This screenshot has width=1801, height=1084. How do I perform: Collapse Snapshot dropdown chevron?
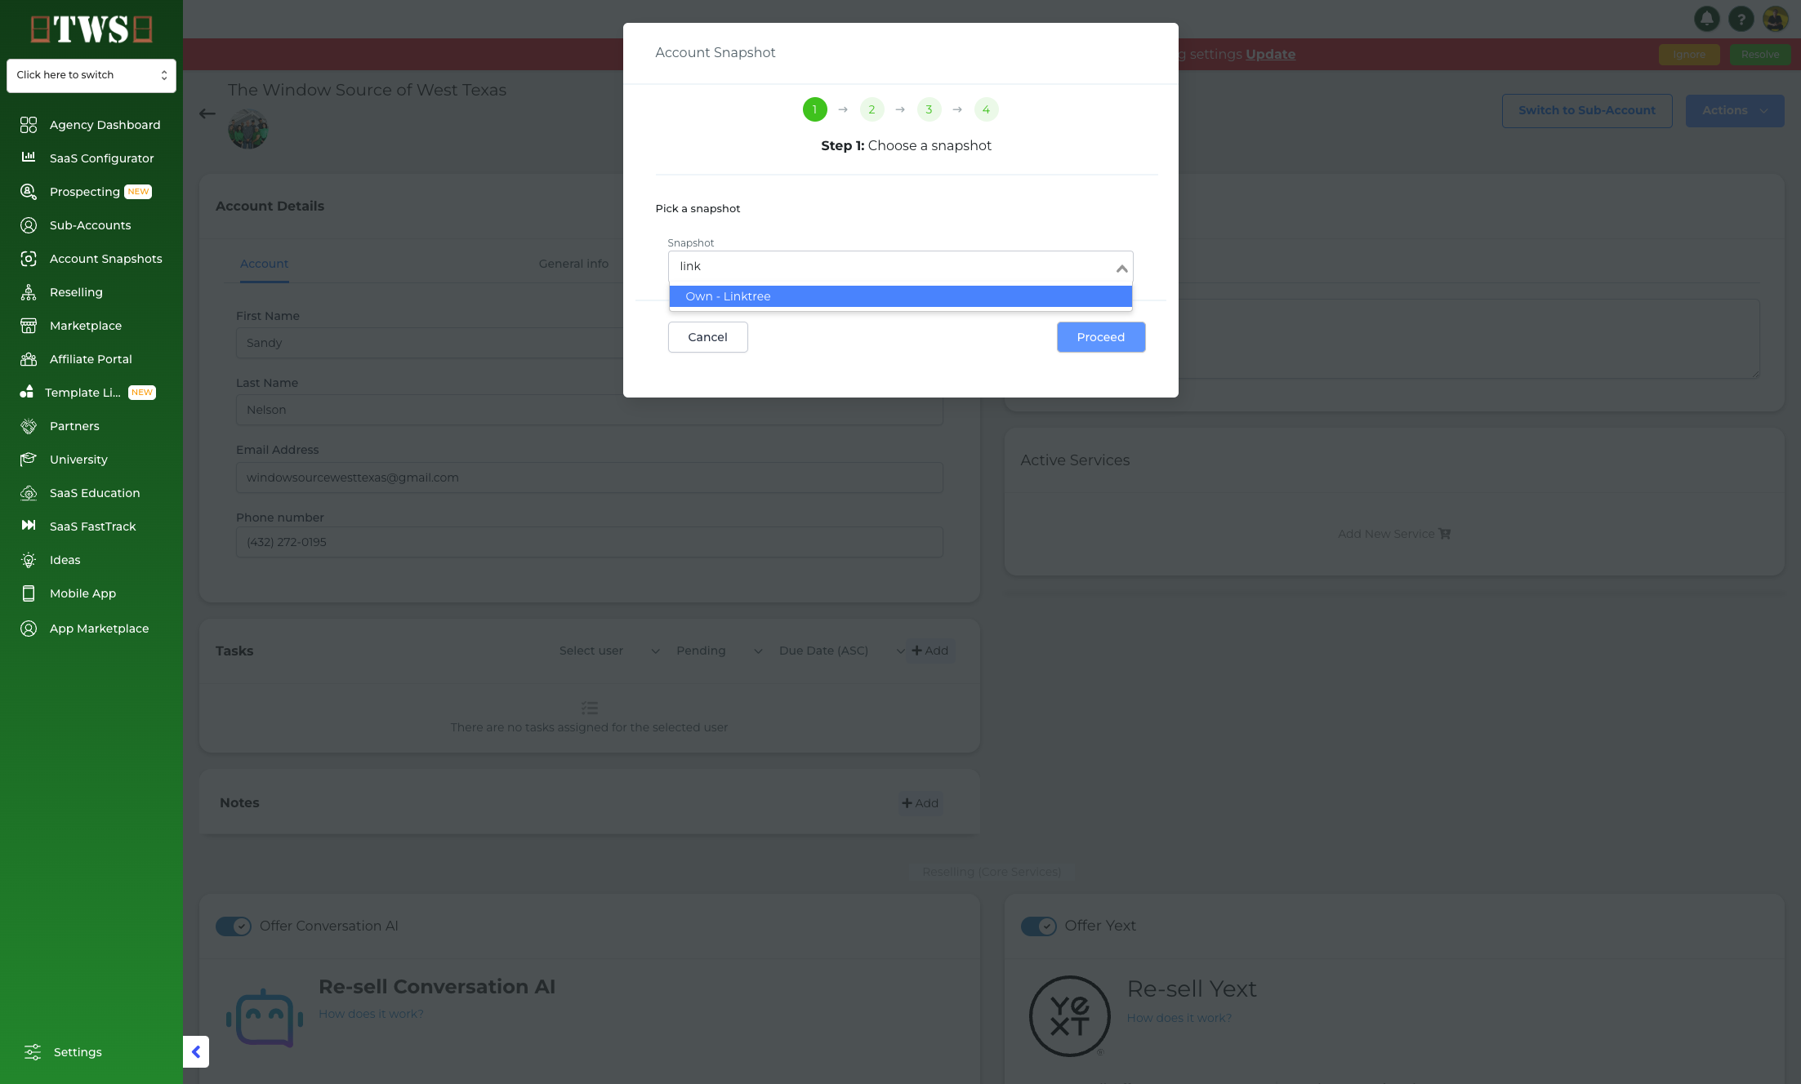[x=1121, y=269]
